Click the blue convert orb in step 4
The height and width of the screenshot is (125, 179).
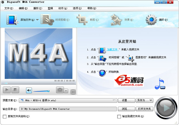coord(102,73)
